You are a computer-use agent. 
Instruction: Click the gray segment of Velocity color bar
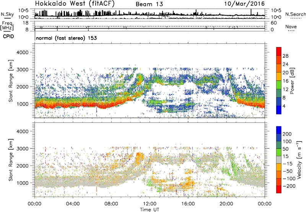279,160
